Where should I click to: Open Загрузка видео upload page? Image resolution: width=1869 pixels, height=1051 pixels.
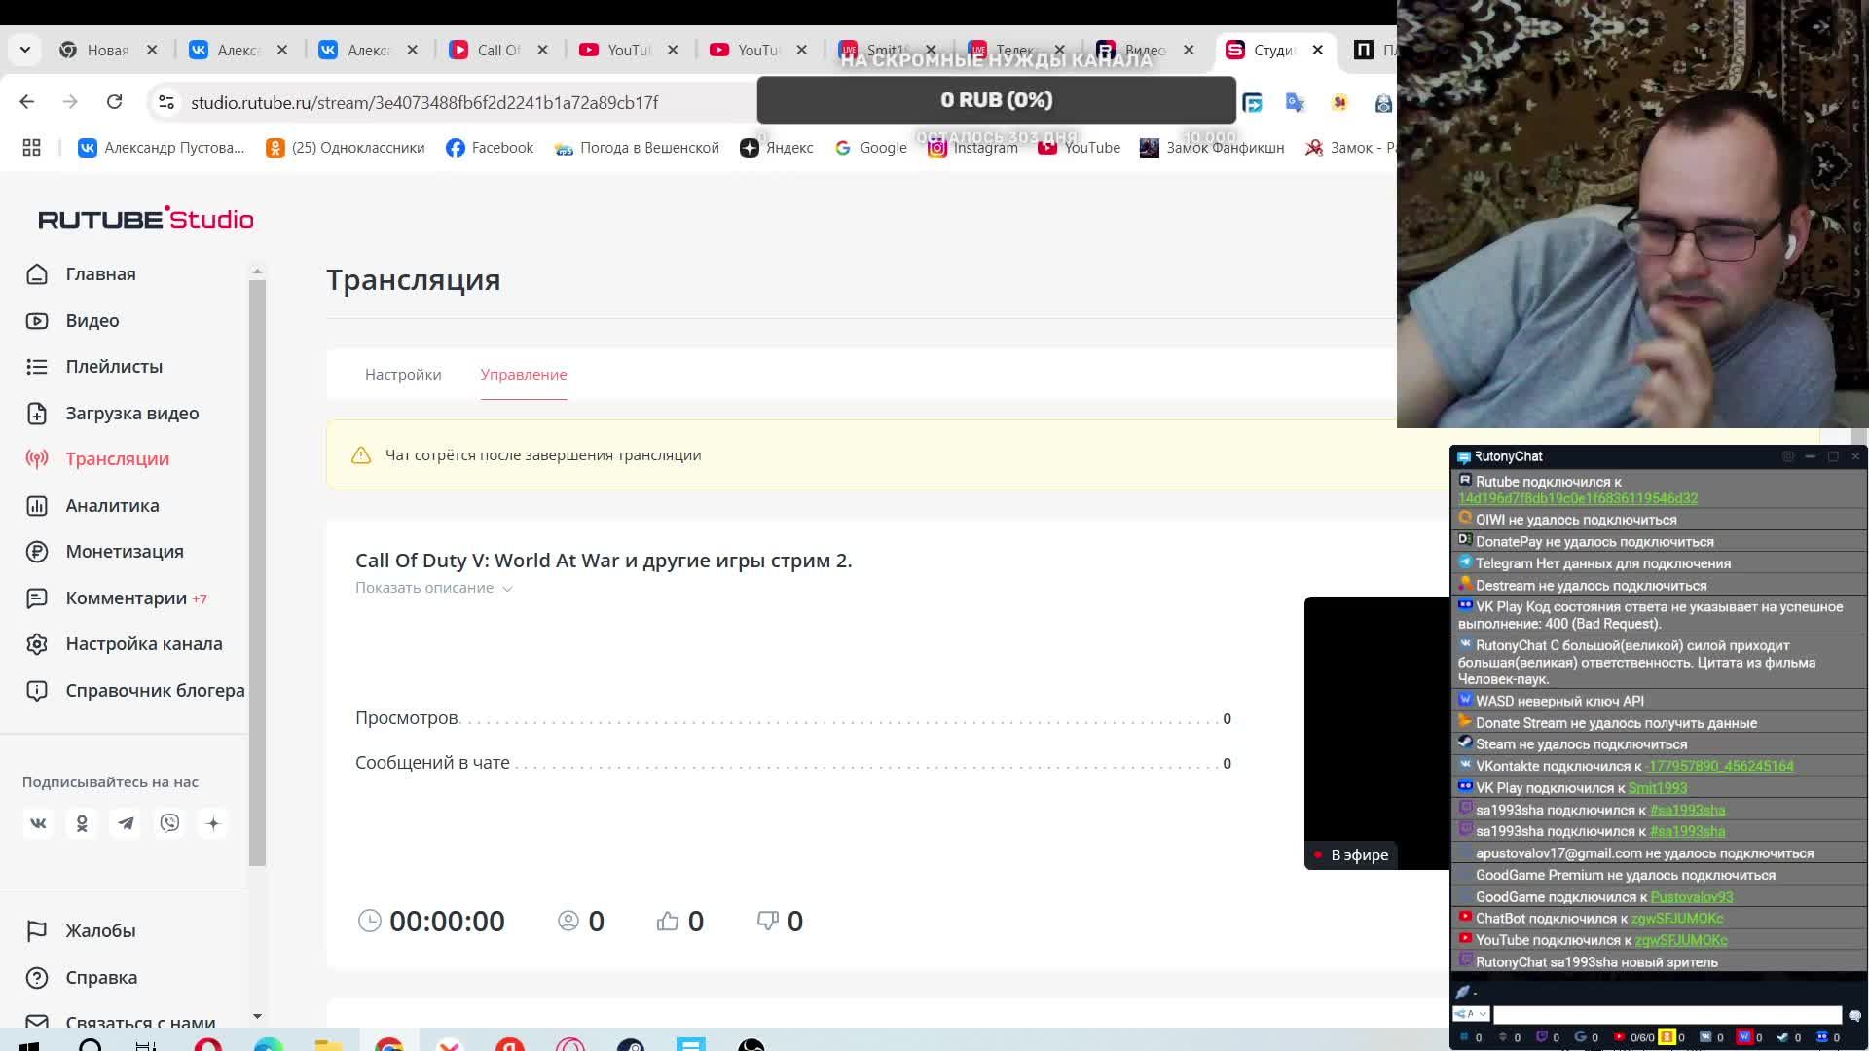pos(131,413)
